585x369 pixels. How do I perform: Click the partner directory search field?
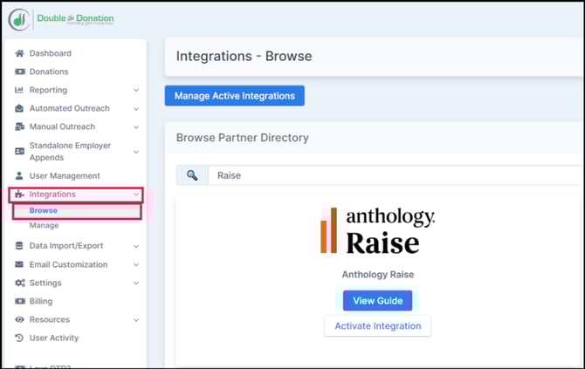pos(393,175)
